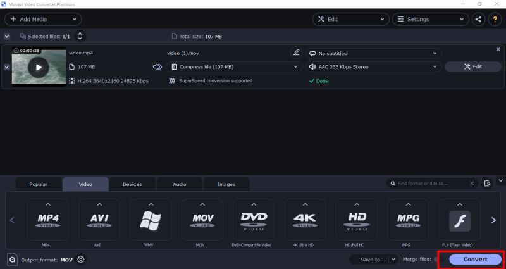506x269 pixels.
Task: Expand MP4 presets with the up chevron
Action: point(48,204)
